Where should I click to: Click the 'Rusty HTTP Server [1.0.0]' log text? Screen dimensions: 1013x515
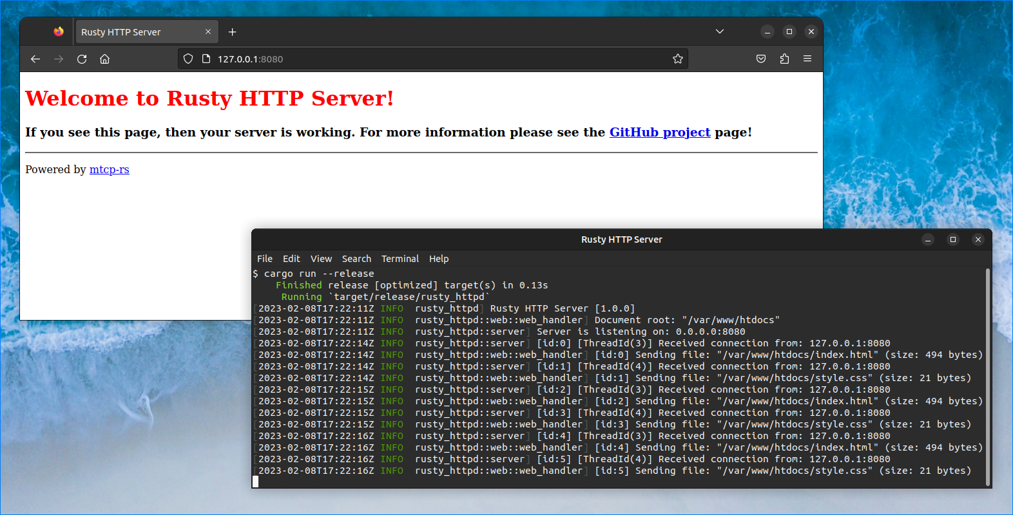click(x=563, y=308)
